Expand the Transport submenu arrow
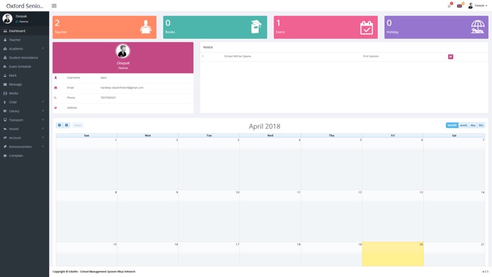 tap(43, 119)
